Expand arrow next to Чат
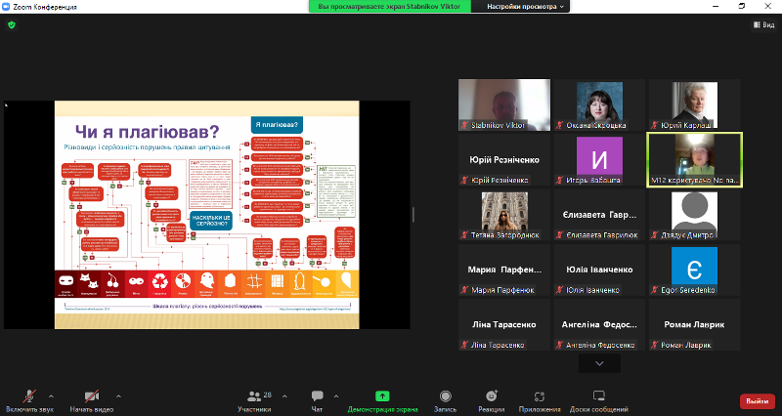 click(335, 396)
